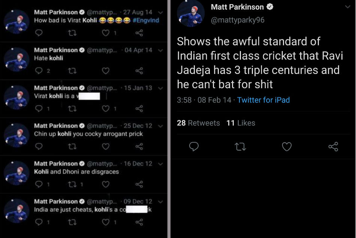
Task: Expand the options menu on the '04 Apr 14' tweet
Action: coord(160,50)
